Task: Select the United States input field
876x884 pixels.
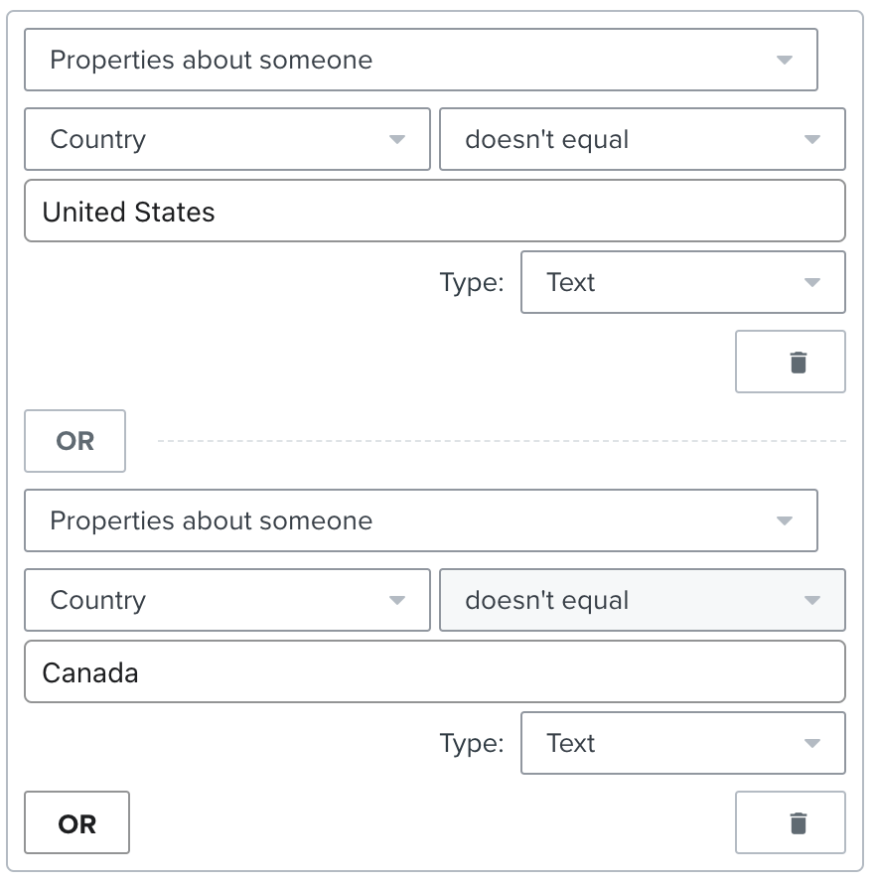Action: click(434, 211)
